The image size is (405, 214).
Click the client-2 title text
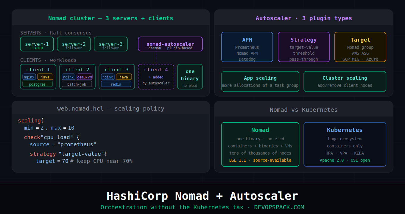[x=77, y=70]
